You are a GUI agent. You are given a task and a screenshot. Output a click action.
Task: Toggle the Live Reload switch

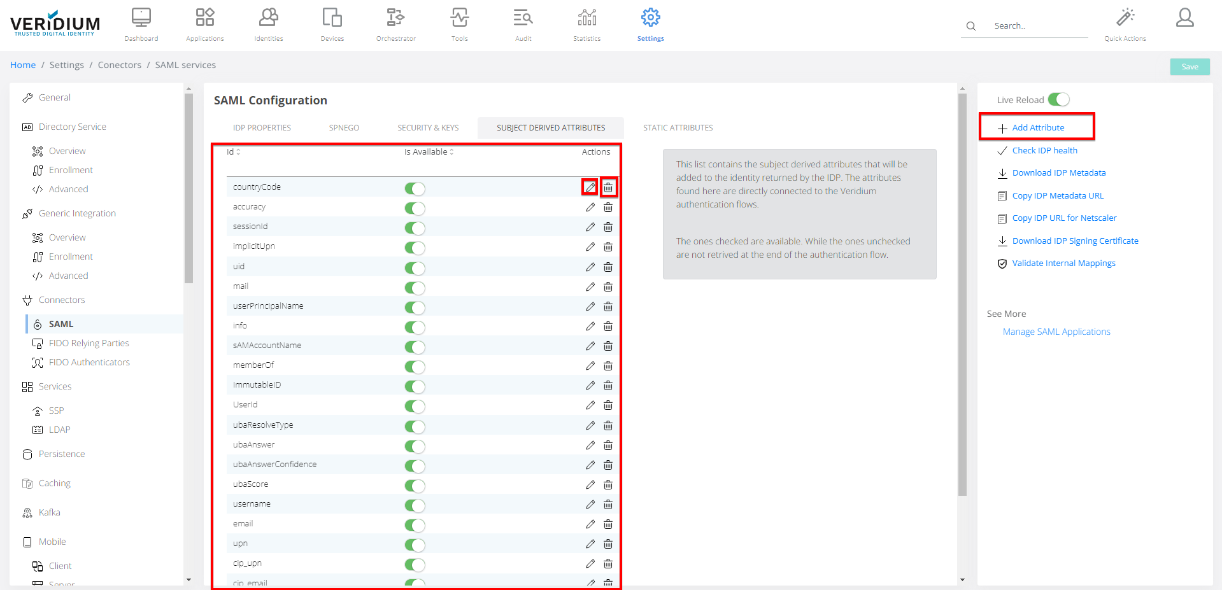(1058, 100)
